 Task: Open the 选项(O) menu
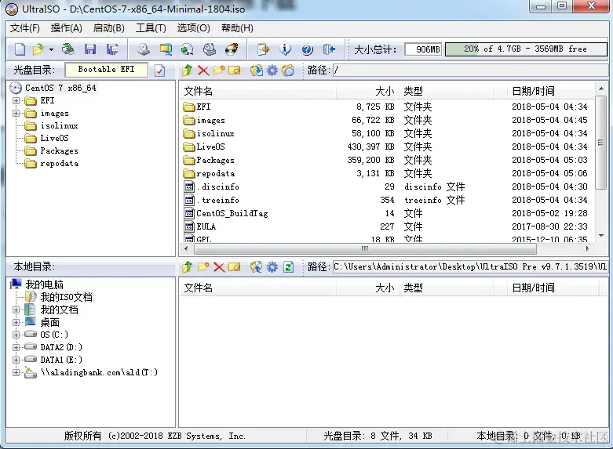pyautogui.click(x=194, y=28)
